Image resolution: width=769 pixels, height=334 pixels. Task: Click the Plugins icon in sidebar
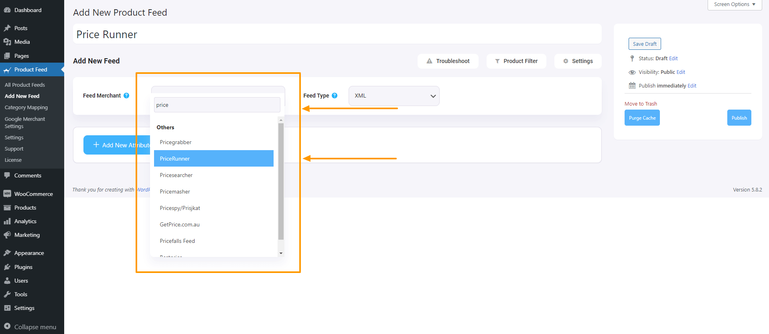point(7,267)
